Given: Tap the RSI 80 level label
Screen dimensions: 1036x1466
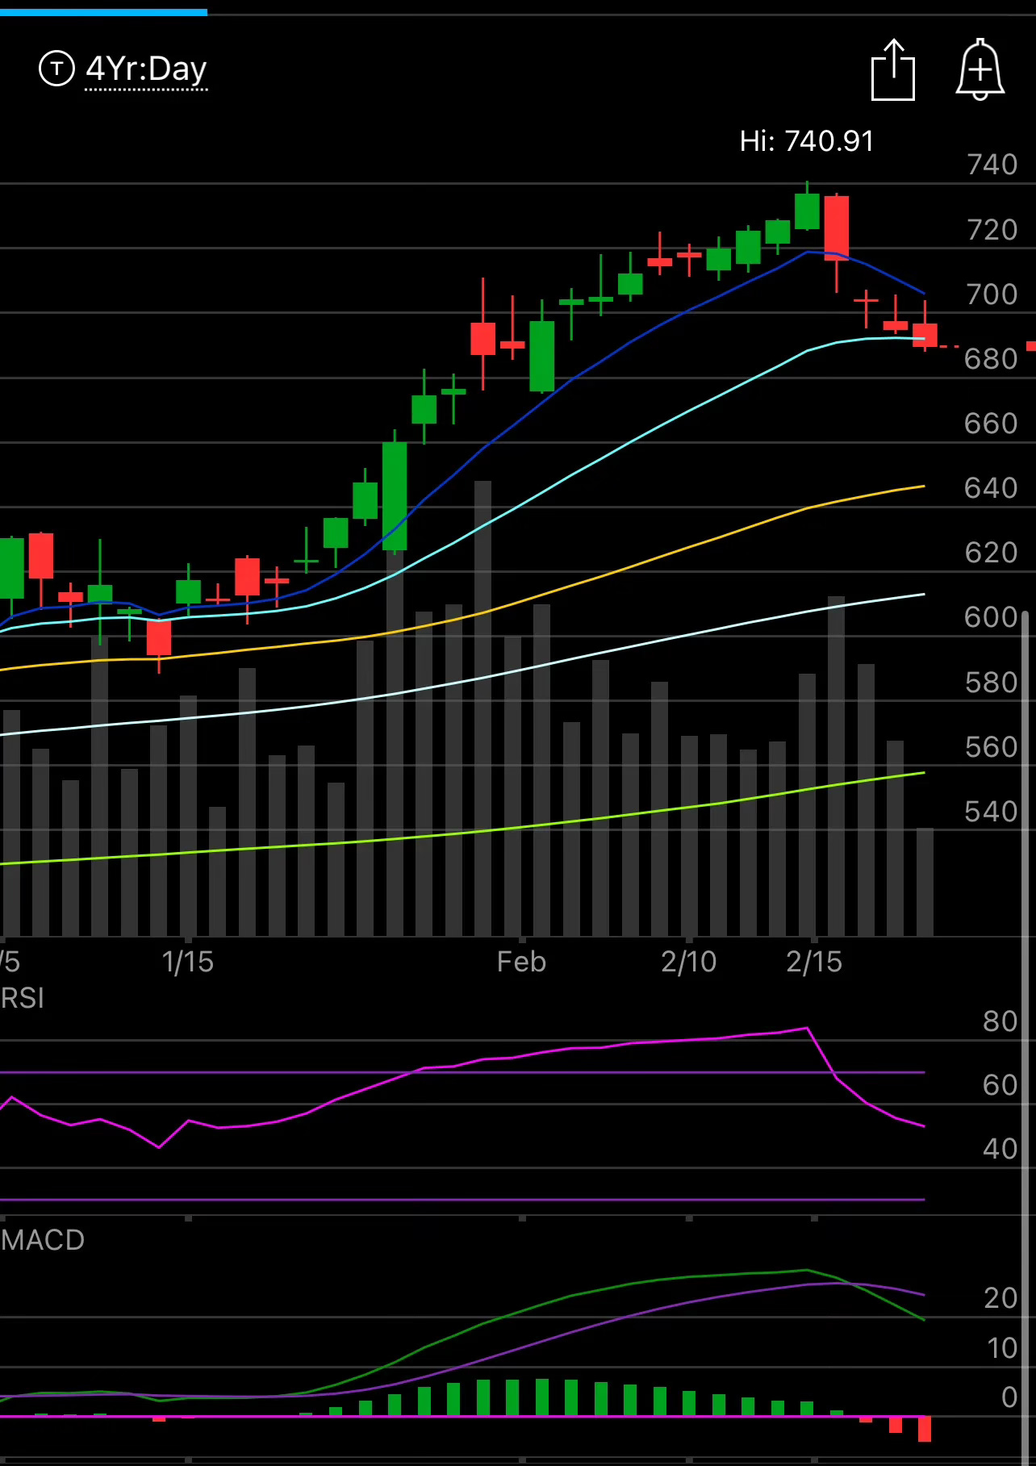Looking at the screenshot, I should tap(1000, 1021).
